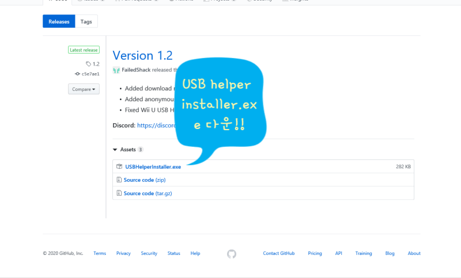
Task: Open Help footer link
Action: click(x=195, y=253)
